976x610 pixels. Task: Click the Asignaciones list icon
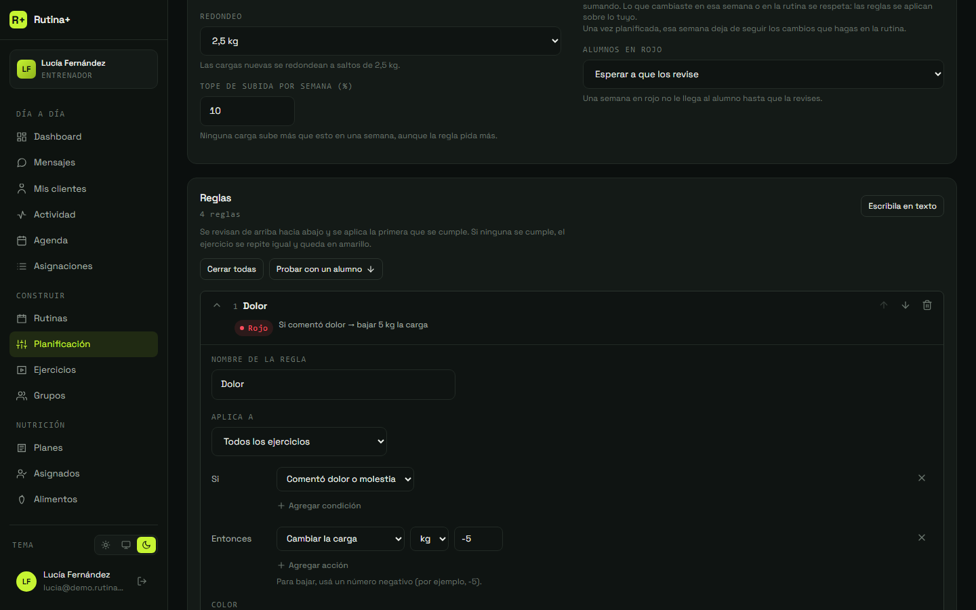tap(22, 266)
